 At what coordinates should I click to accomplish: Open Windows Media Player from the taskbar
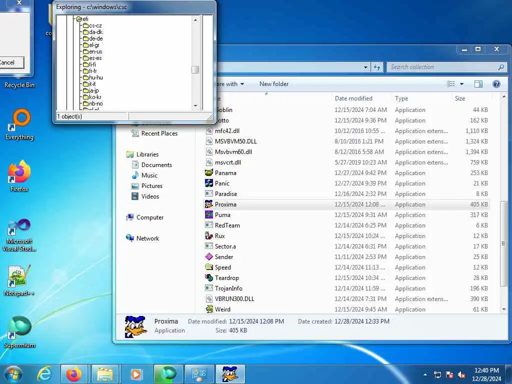click(136, 374)
